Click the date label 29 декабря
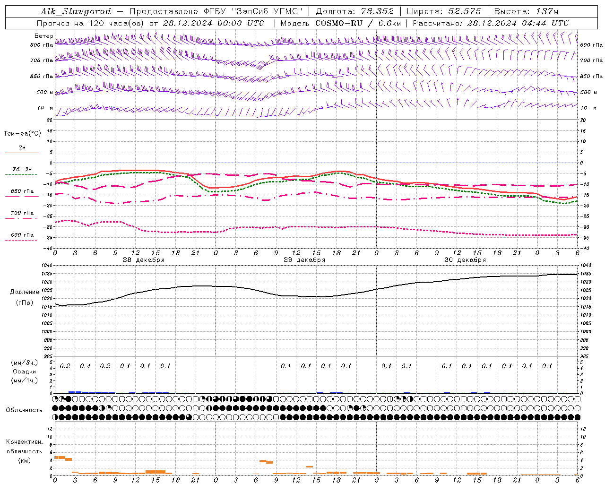This screenshot has width=605, height=484. pyautogui.click(x=304, y=260)
